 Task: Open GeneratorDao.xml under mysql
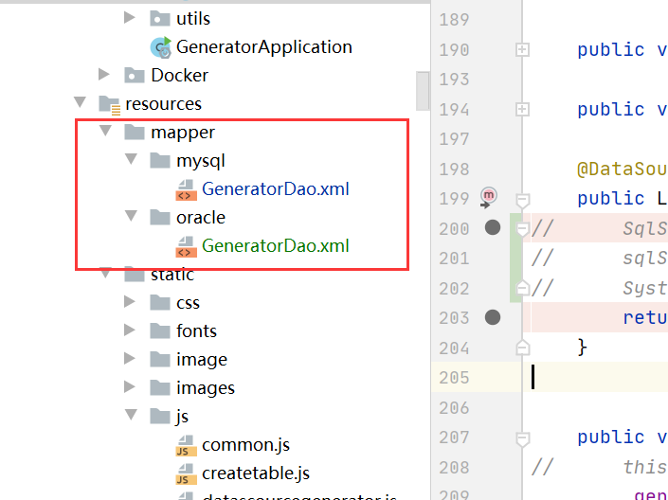click(x=275, y=189)
